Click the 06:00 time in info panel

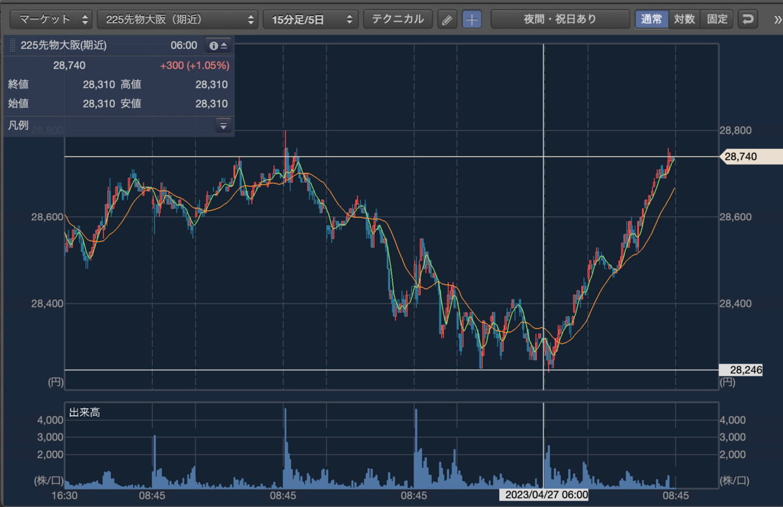(x=184, y=46)
